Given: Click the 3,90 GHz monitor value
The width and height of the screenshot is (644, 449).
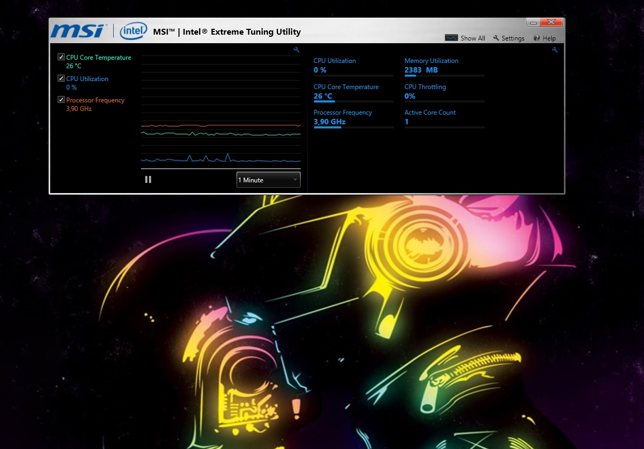Looking at the screenshot, I should tap(329, 122).
